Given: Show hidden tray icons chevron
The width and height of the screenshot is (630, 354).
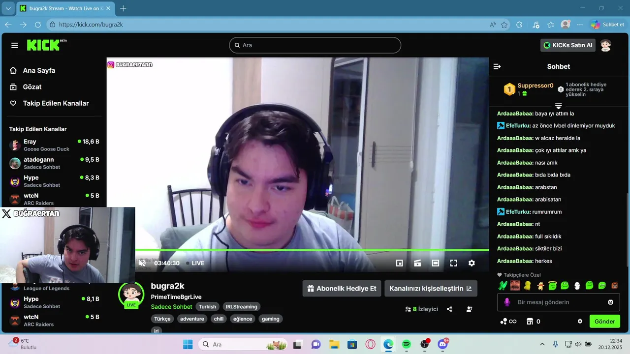Looking at the screenshot, I should pyautogui.click(x=542, y=344).
